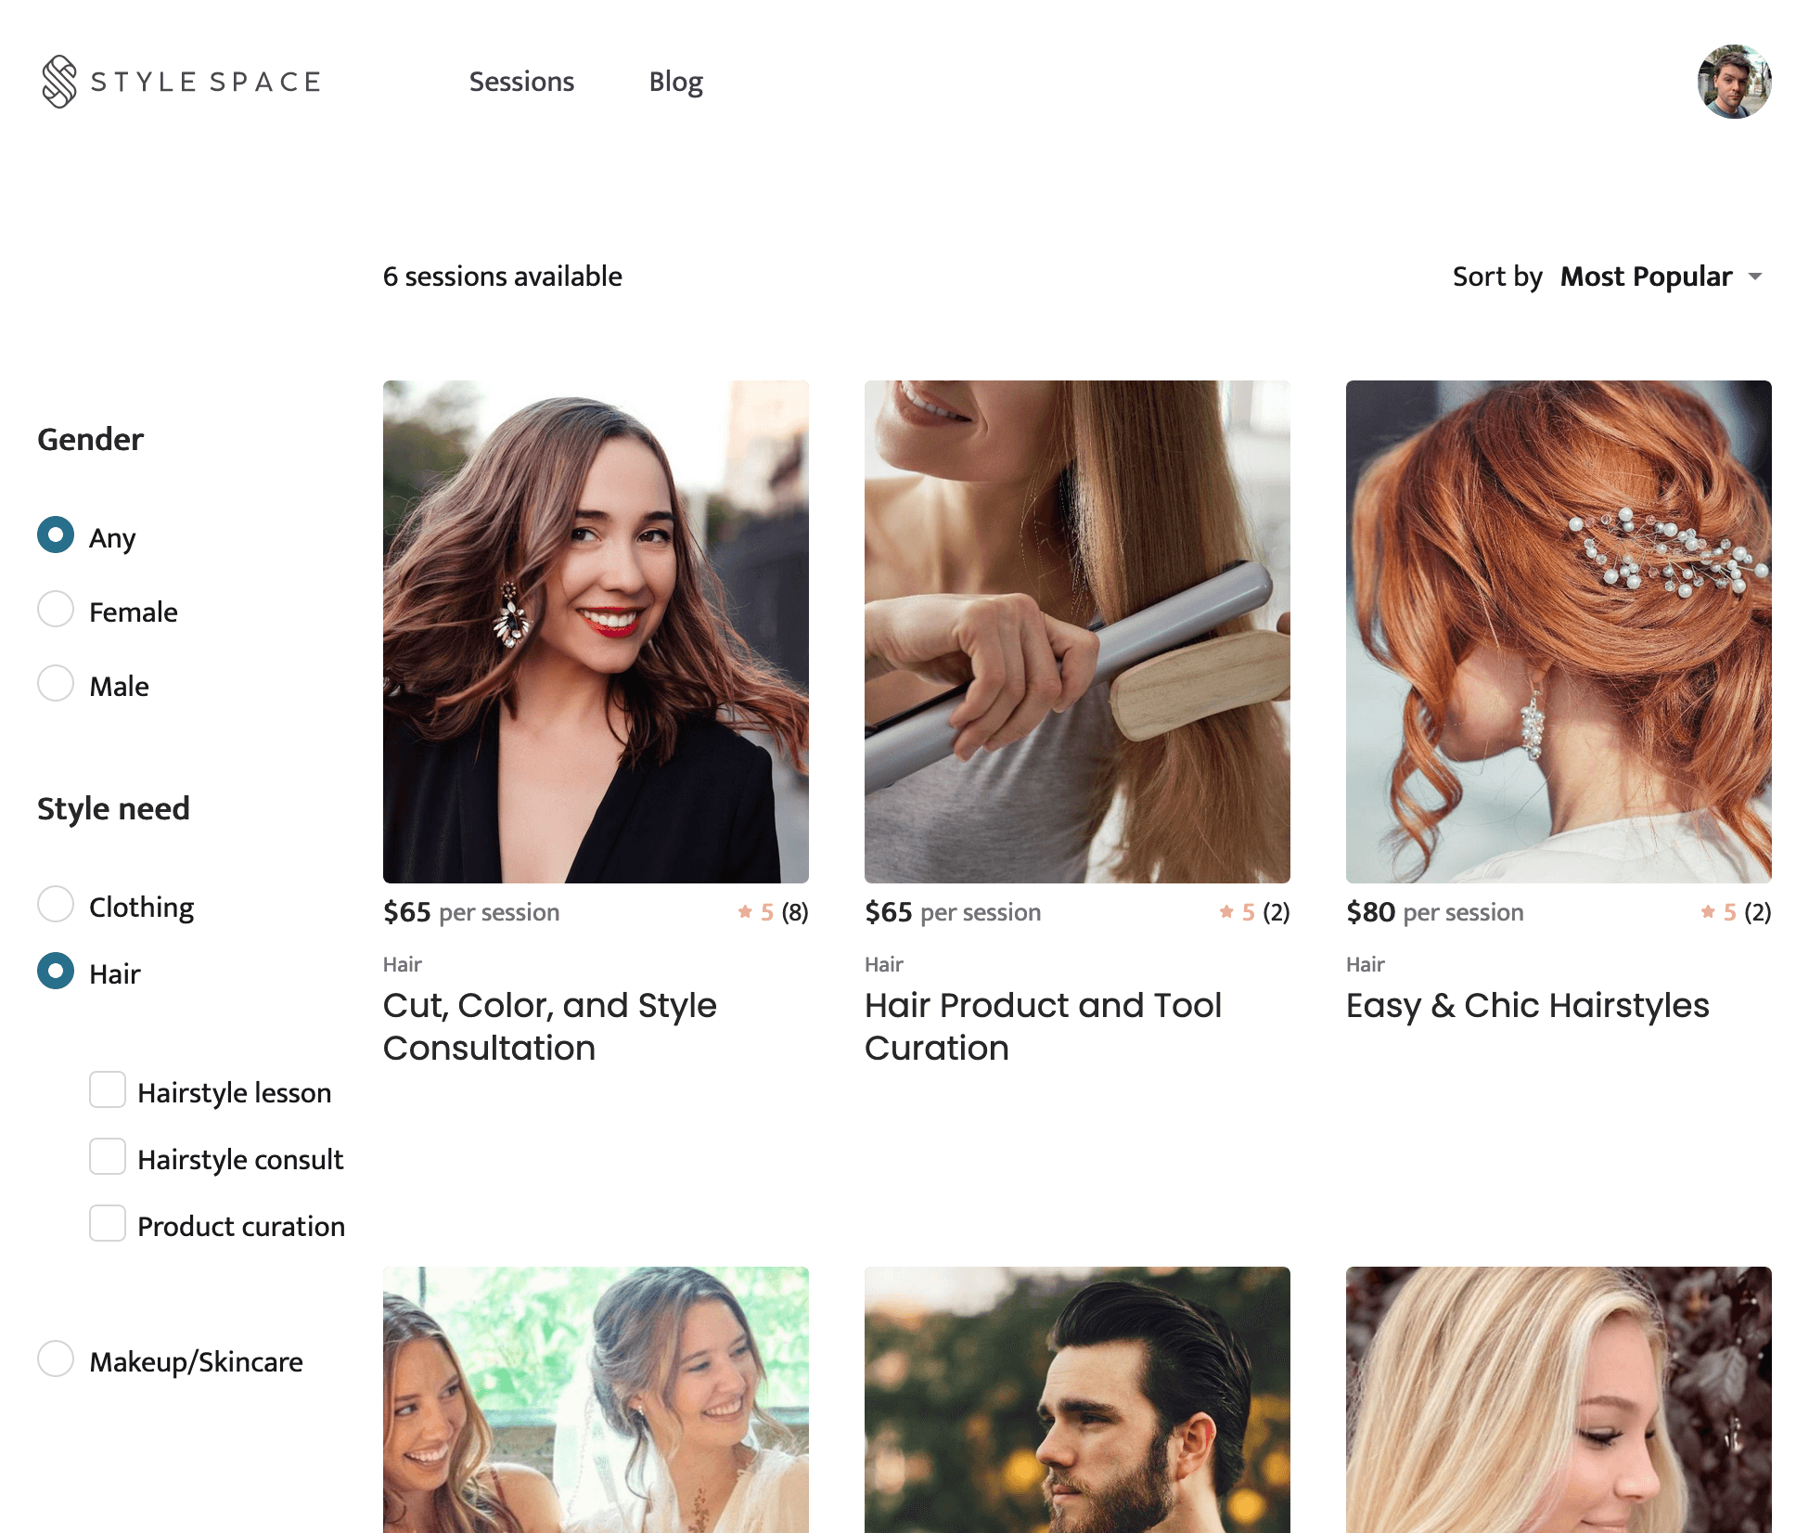Open the bridal friends session photo
1809x1533 pixels.
(596, 1399)
